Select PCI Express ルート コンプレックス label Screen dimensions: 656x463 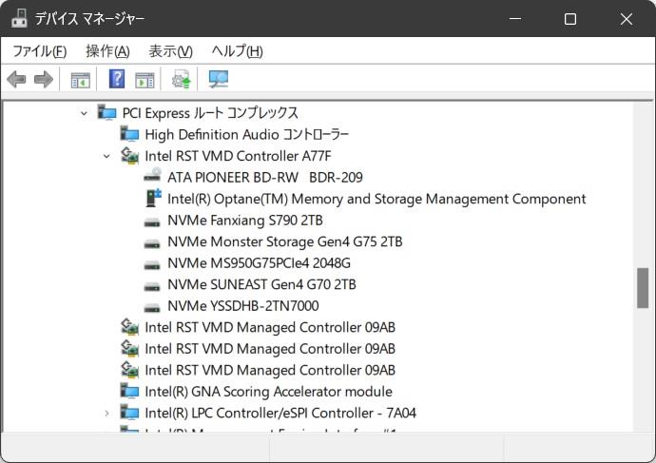(210, 113)
